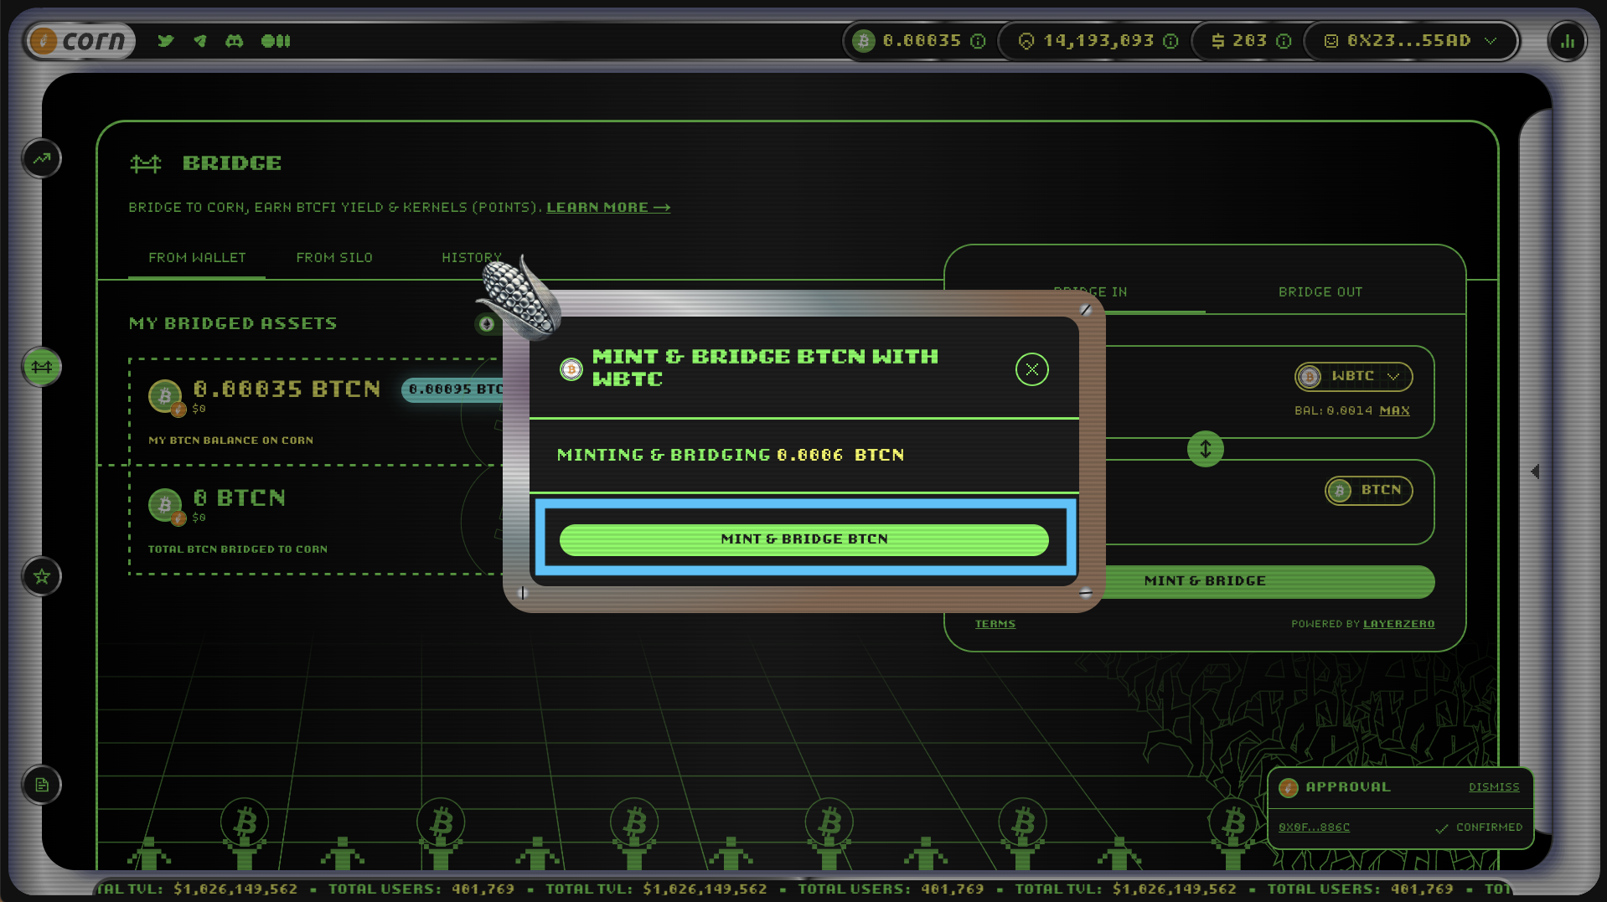Switch to the Bridge Out tab
The height and width of the screenshot is (902, 1607).
point(1320,292)
